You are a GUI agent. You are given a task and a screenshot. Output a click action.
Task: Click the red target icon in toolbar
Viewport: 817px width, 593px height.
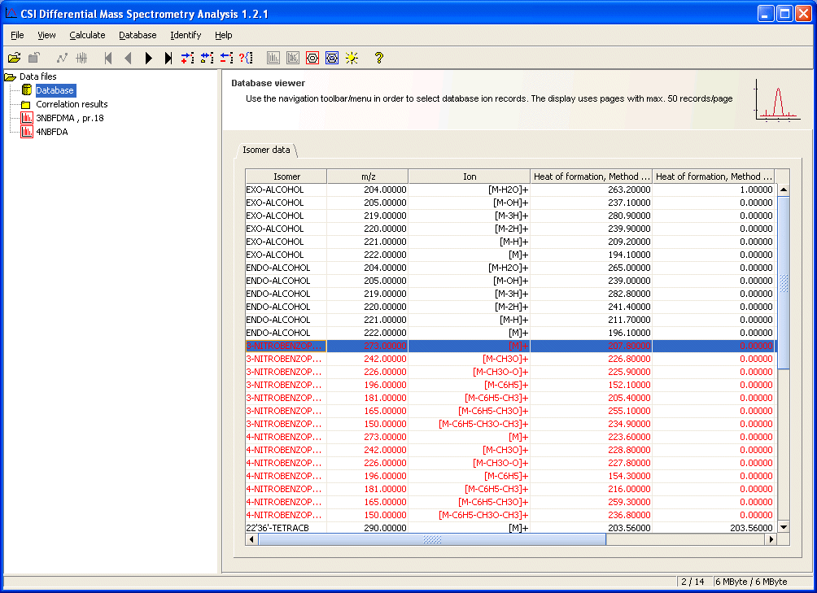click(312, 58)
